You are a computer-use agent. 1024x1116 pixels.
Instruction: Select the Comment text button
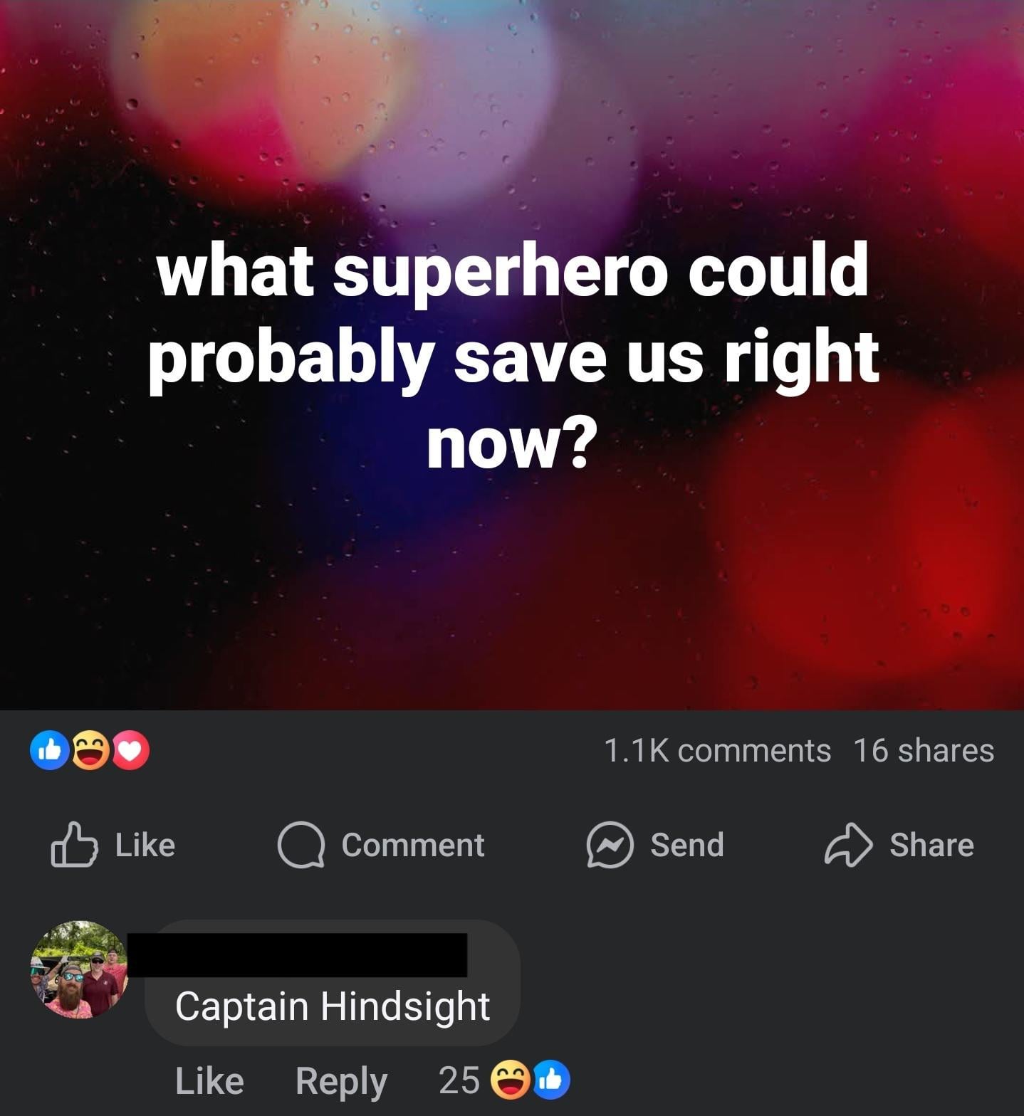click(413, 845)
